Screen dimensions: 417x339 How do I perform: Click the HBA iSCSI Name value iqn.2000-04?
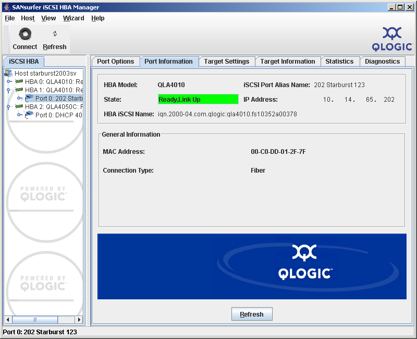click(227, 114)
